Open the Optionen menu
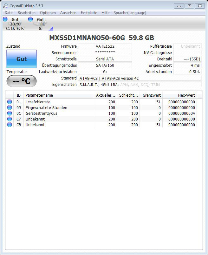The width and height of the screenshot is (208, 255). pos(48,13)
